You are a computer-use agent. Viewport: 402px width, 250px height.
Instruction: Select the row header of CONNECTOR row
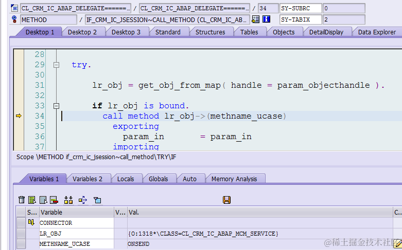(x=21, y=223)
